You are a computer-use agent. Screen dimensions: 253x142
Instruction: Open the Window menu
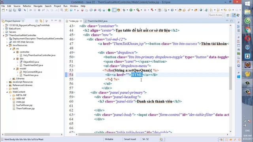point(74,6)
